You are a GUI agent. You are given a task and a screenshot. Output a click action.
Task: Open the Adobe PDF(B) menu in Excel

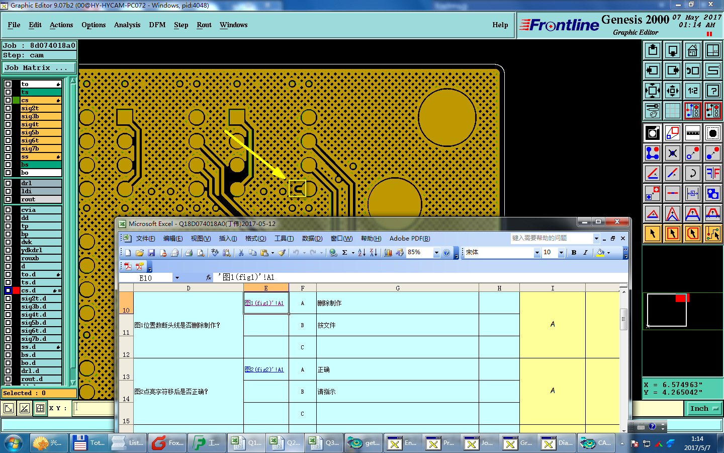click(410, 239)
